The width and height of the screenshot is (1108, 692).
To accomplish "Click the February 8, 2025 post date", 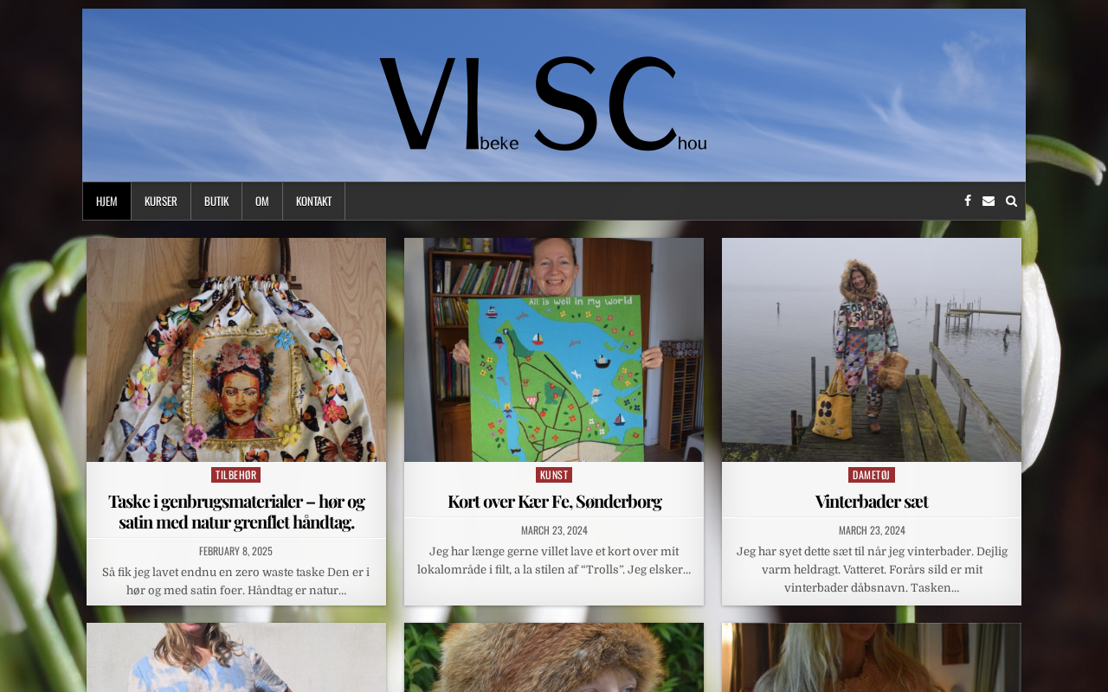I will coord(235,551).
